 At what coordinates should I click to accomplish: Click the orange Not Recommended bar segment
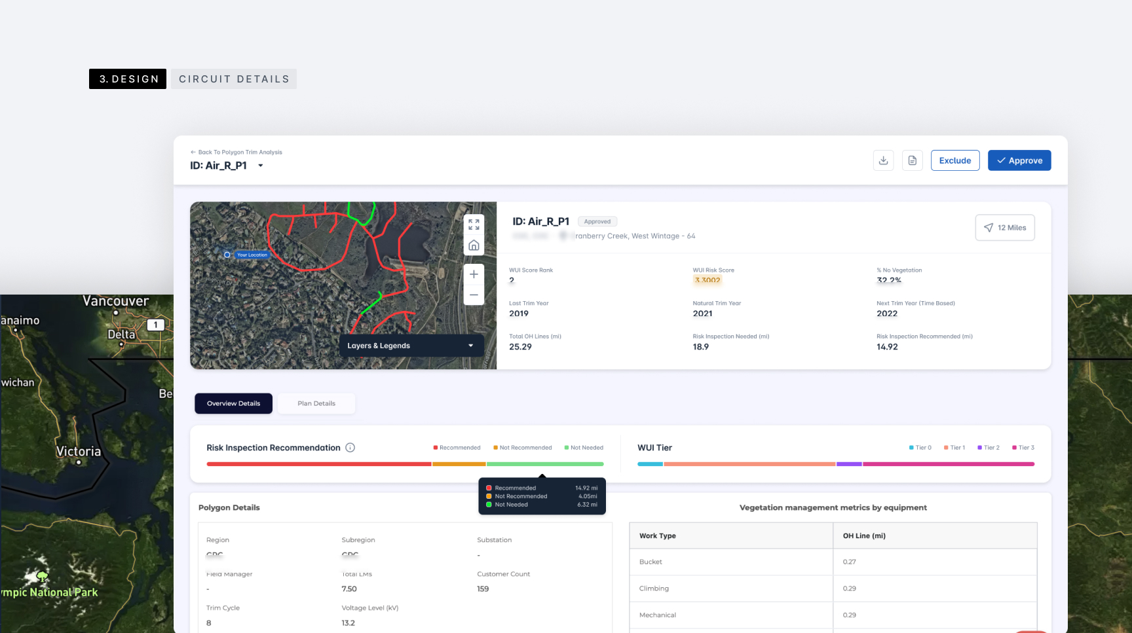pyautogui.click(x=459, y=464)
